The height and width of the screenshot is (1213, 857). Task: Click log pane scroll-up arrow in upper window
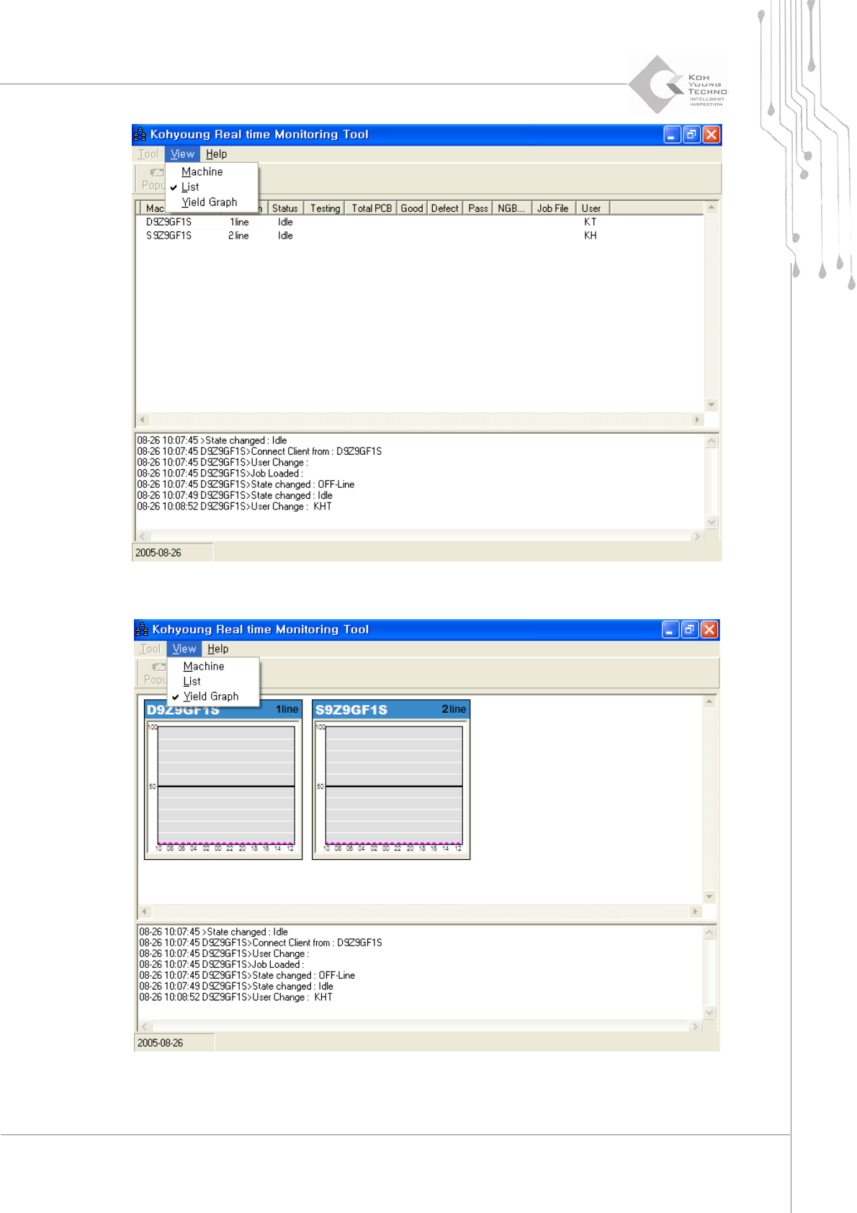point(712,441)
